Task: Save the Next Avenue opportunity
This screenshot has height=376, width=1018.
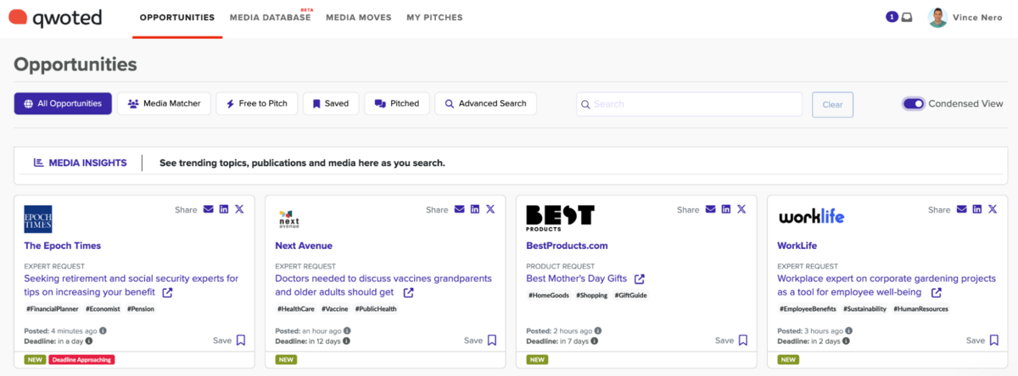Action: 492,340
